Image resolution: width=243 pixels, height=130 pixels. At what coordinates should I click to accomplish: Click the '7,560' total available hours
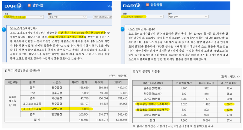click(184, 120)
